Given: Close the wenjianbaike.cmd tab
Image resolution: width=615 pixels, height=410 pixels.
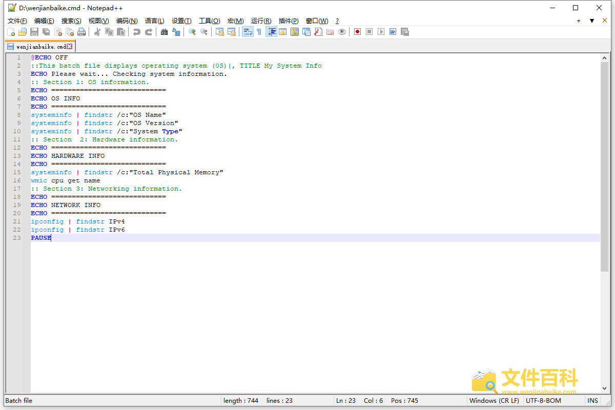Looking at the screenshot, I should tap(70, 47).
